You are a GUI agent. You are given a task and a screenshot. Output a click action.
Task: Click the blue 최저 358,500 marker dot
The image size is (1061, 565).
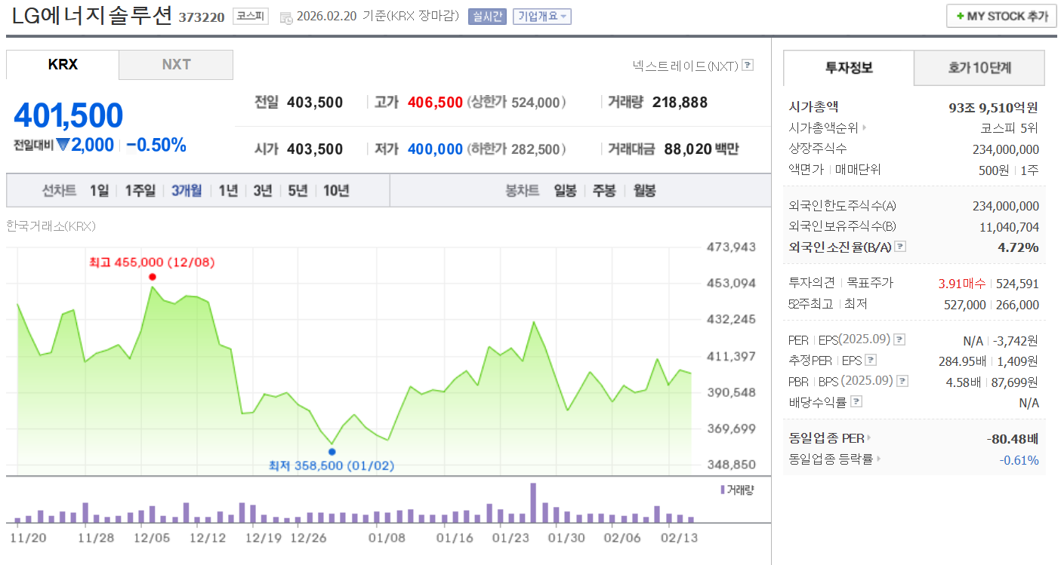[333, 452]
